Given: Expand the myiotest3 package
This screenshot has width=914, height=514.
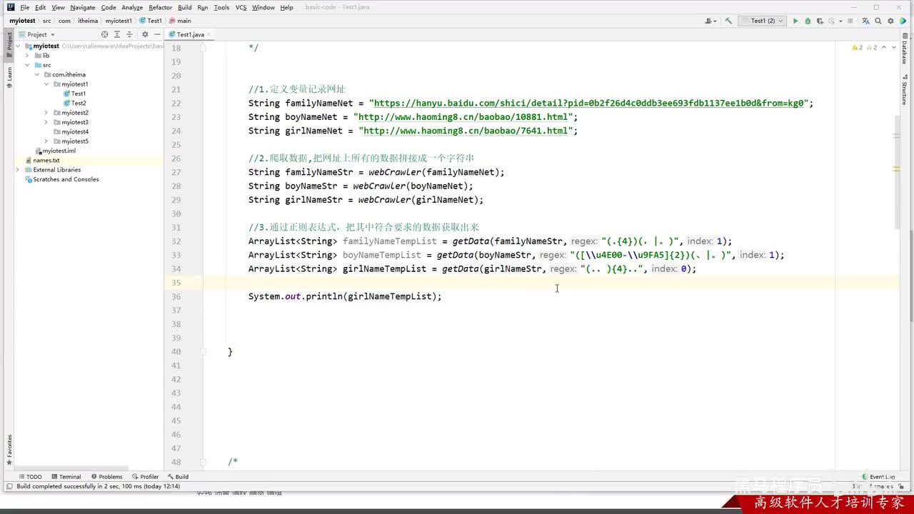Looking at the screenshot, I should tap(46, 122).
